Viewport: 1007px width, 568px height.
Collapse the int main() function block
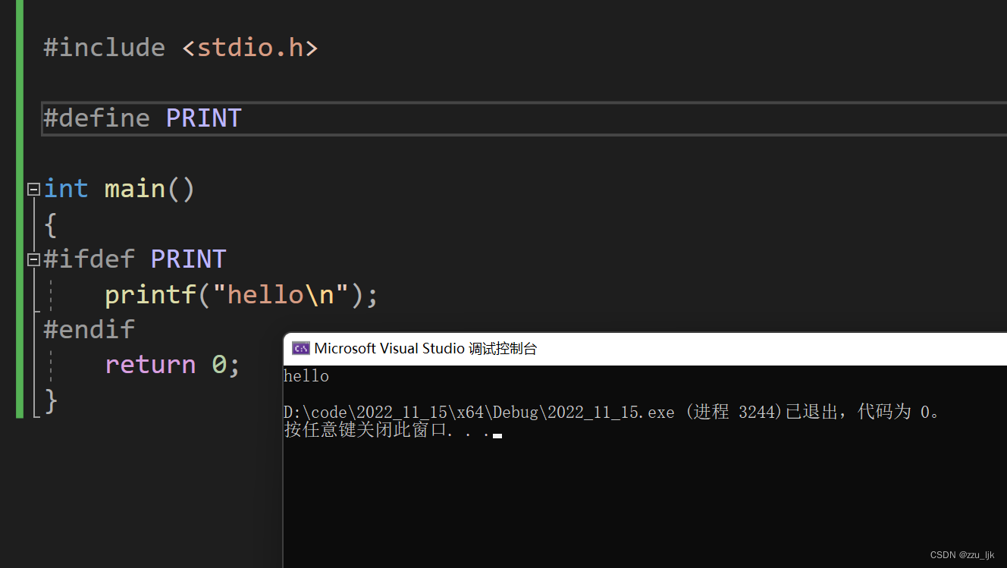tap(33, 189)
